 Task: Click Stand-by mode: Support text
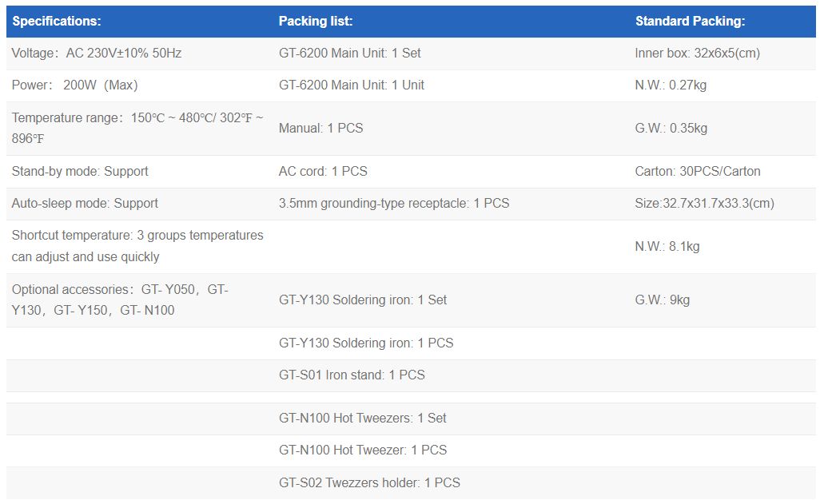click(80, 172)
